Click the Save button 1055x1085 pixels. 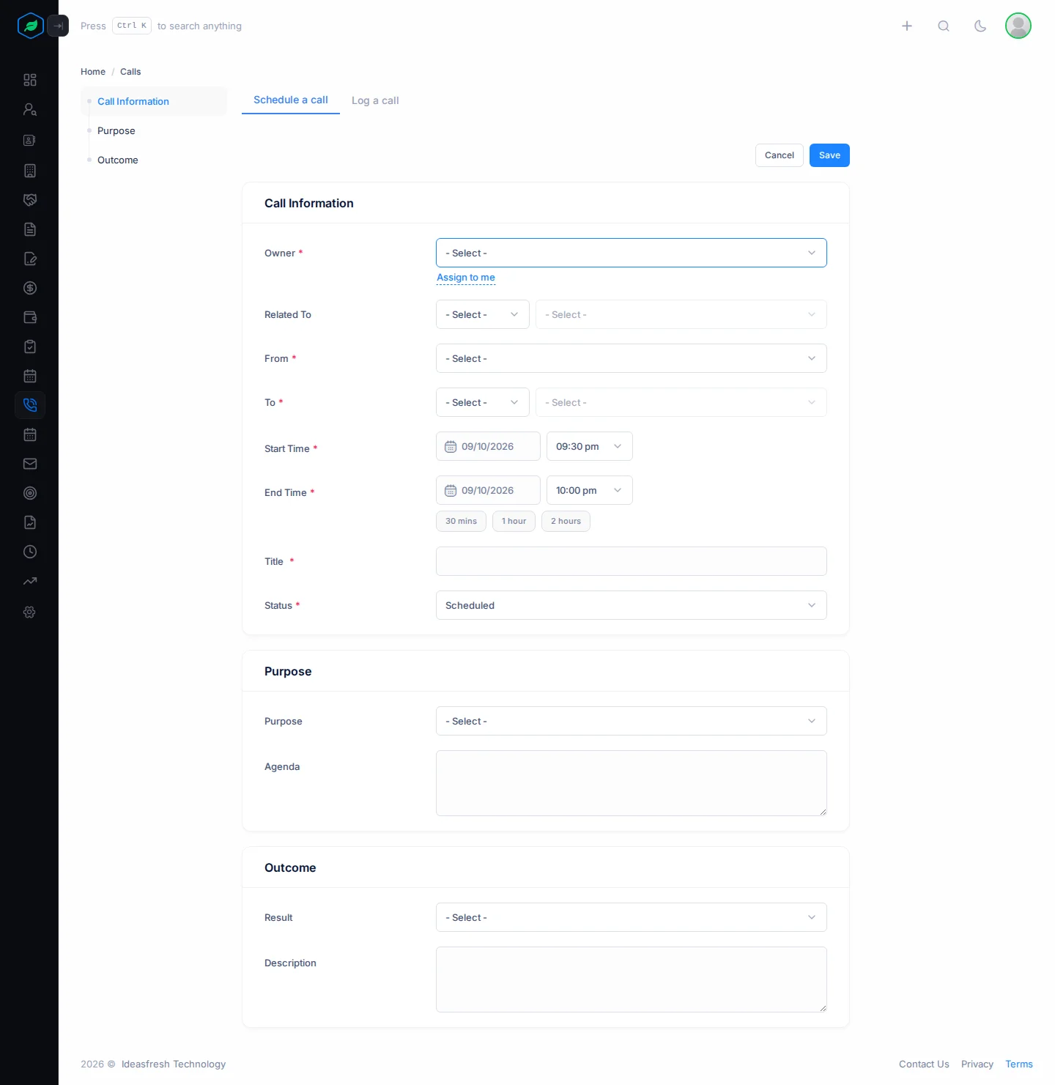pyautogui.click(x=829, y=155)
